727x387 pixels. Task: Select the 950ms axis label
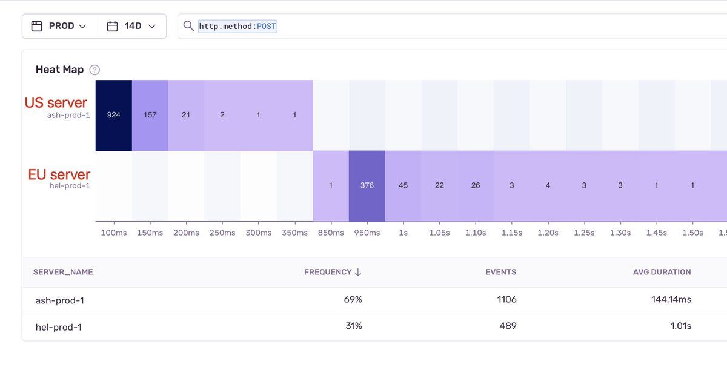pos(367,233)
